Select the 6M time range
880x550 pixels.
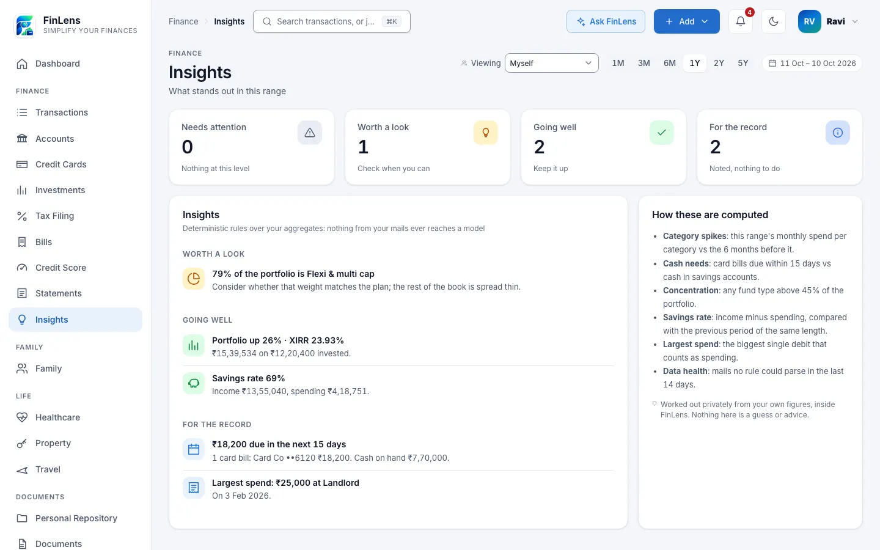click(670, 63)
